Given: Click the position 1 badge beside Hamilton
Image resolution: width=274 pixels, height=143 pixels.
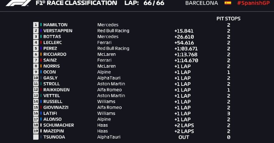Looking at the screenshot, I should click(x=36, y=25).
